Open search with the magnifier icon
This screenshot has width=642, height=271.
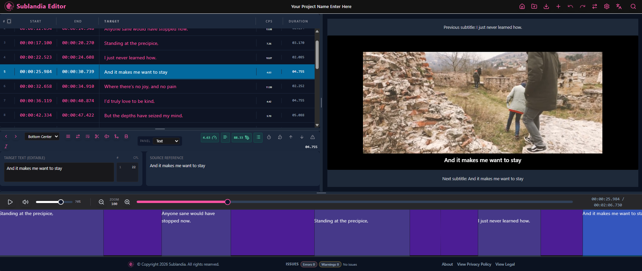coord(633,6)
